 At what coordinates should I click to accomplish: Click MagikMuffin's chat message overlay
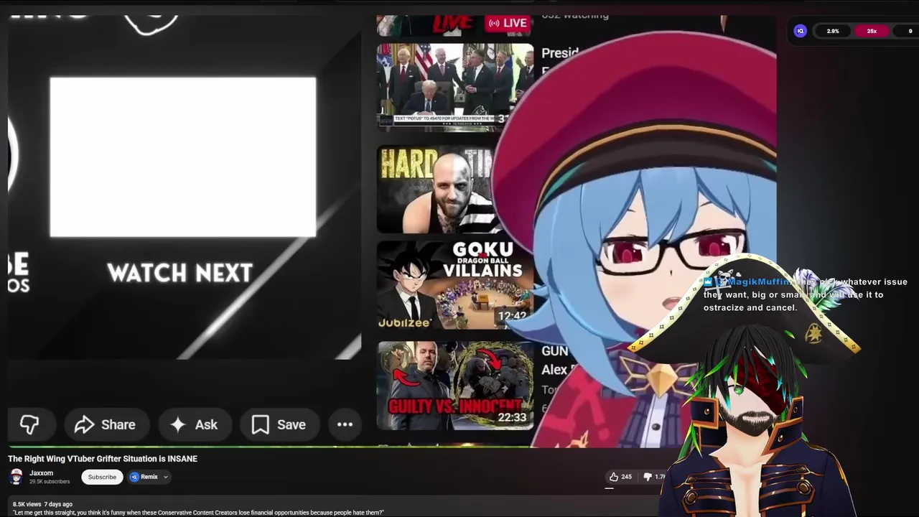point(805,294)
